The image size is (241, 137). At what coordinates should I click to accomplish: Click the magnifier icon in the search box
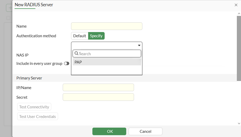[x=76, y=54]
